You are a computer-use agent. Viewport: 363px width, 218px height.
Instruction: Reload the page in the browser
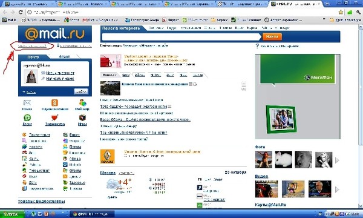coord(21,12)
